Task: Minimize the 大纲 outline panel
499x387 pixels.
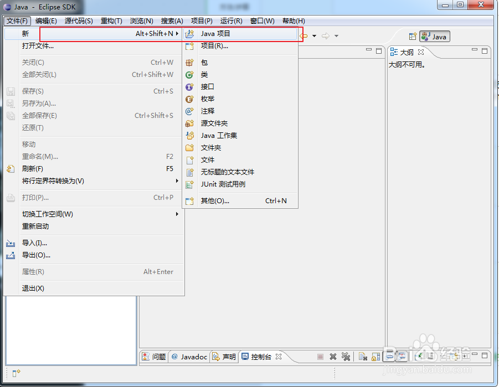Action: tap(475, 50)
